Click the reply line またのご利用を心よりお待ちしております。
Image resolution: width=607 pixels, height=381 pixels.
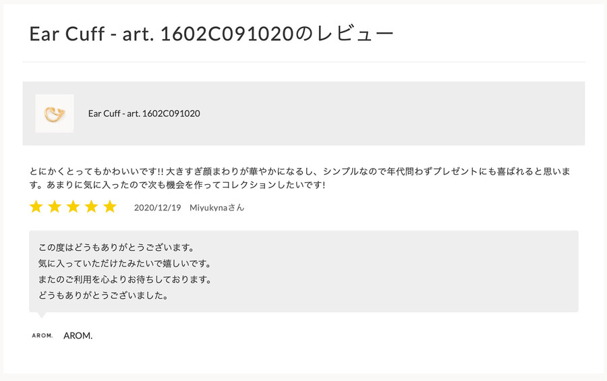click(125, 279)
